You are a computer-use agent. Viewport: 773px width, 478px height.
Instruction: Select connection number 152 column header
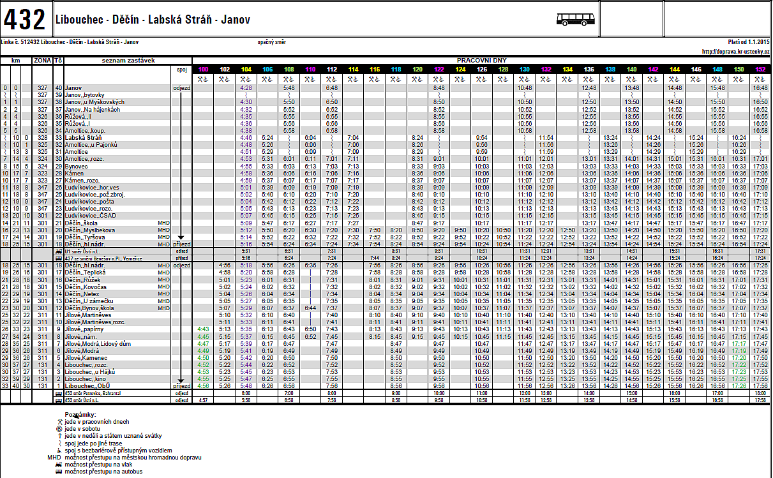click(761, 69)
